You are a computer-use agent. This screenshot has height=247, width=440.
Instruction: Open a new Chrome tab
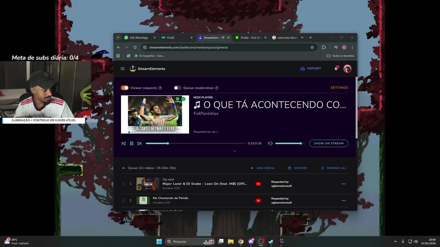click(x=310, y=38)
